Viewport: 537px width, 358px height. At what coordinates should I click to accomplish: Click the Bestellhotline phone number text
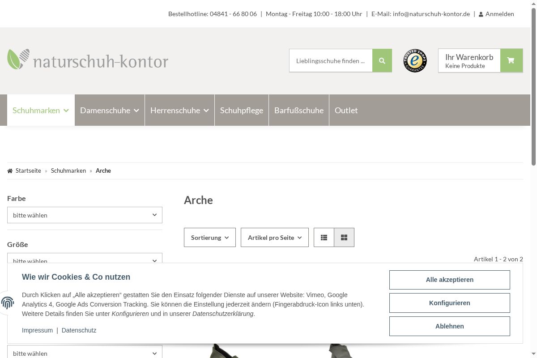click(x=213, y=14)
